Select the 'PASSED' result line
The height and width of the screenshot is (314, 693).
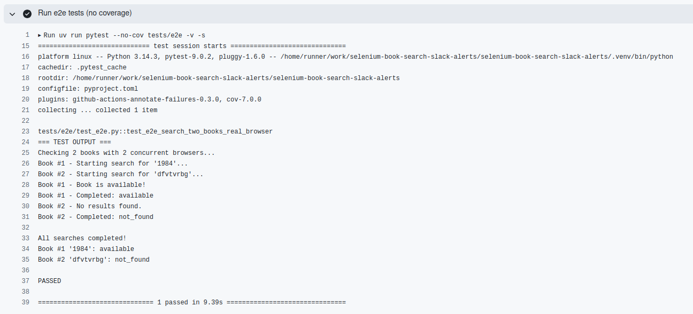pos(49,281)
